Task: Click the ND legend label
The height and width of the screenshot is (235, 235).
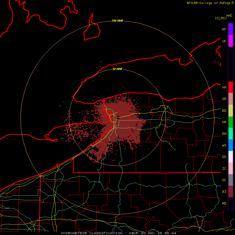Action: [224, 203]
